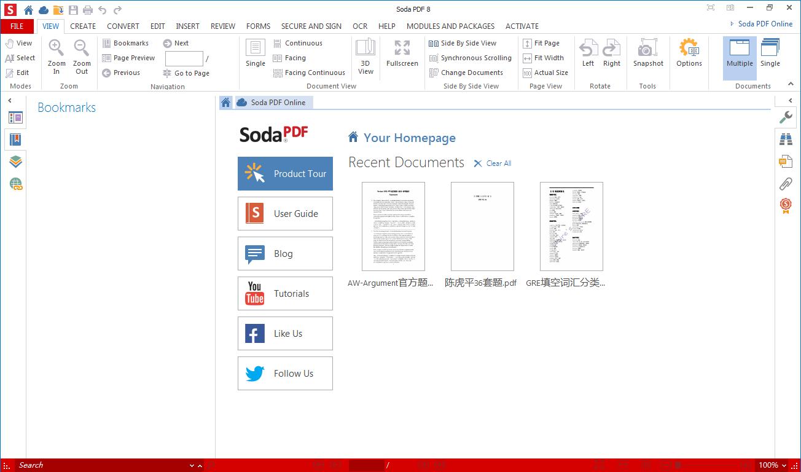Rotate the page Left
Screen dimensions: 801x472
point(588,53)
